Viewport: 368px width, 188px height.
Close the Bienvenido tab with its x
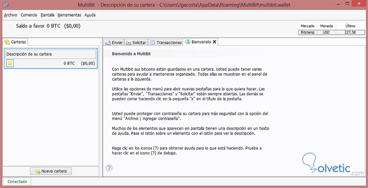point(214,42)
